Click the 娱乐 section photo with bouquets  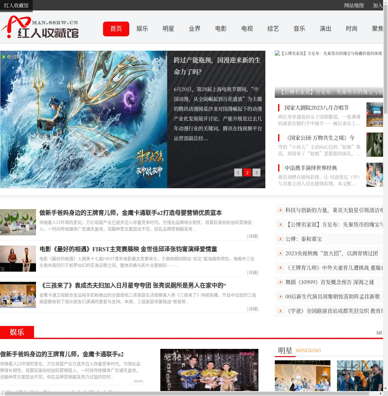209,370
